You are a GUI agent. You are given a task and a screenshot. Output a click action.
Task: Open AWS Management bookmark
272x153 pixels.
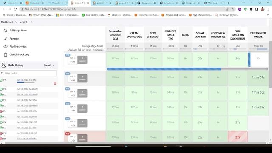coord(200,15)
